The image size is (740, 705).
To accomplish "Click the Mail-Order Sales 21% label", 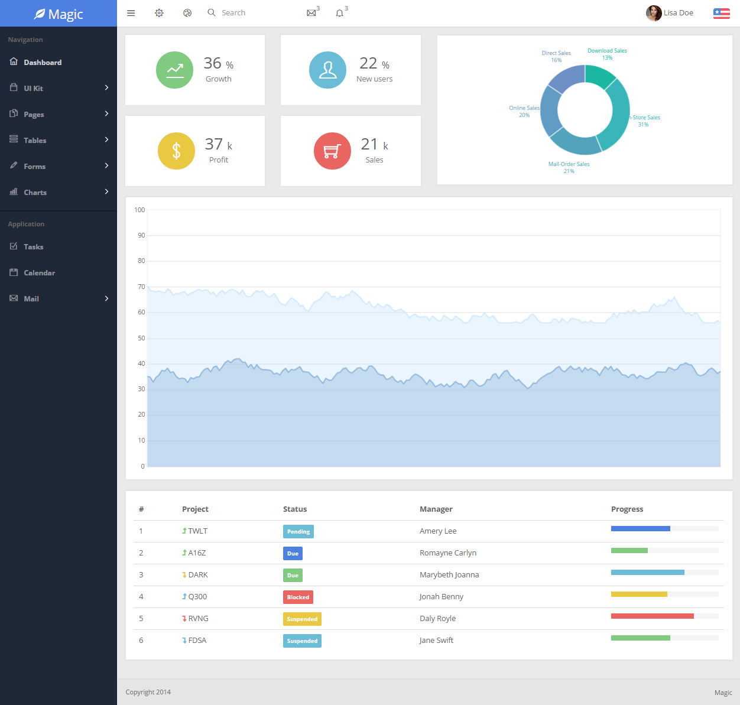I will (x=569, y=168).
